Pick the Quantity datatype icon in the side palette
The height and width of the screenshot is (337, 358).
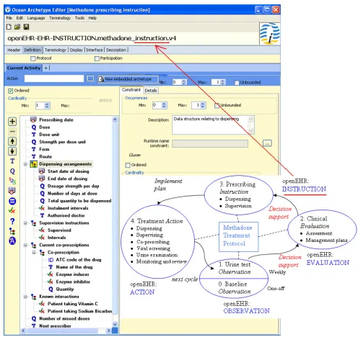[x=12, y=171]
